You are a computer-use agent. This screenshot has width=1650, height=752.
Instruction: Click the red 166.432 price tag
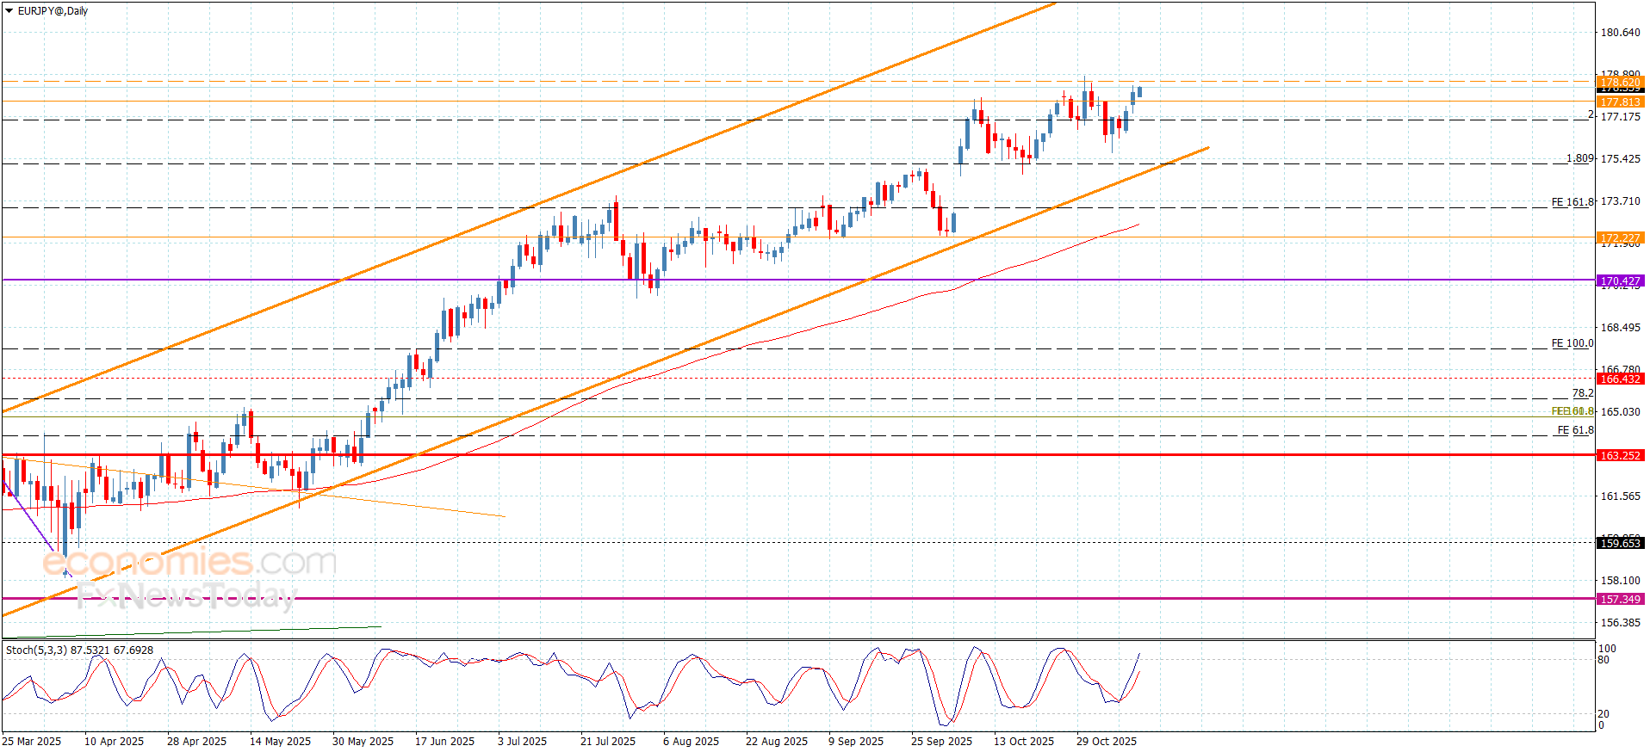[1620, 379]
